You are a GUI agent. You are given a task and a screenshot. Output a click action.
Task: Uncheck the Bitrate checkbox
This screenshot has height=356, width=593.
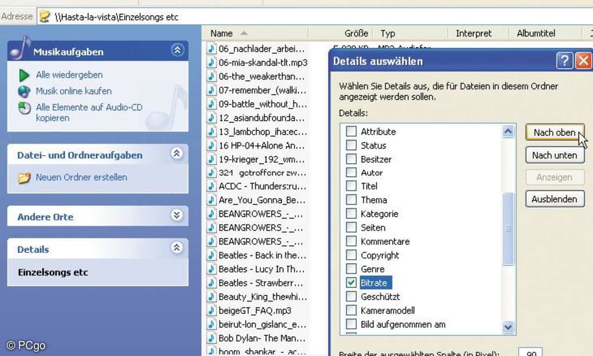[351, 283]
